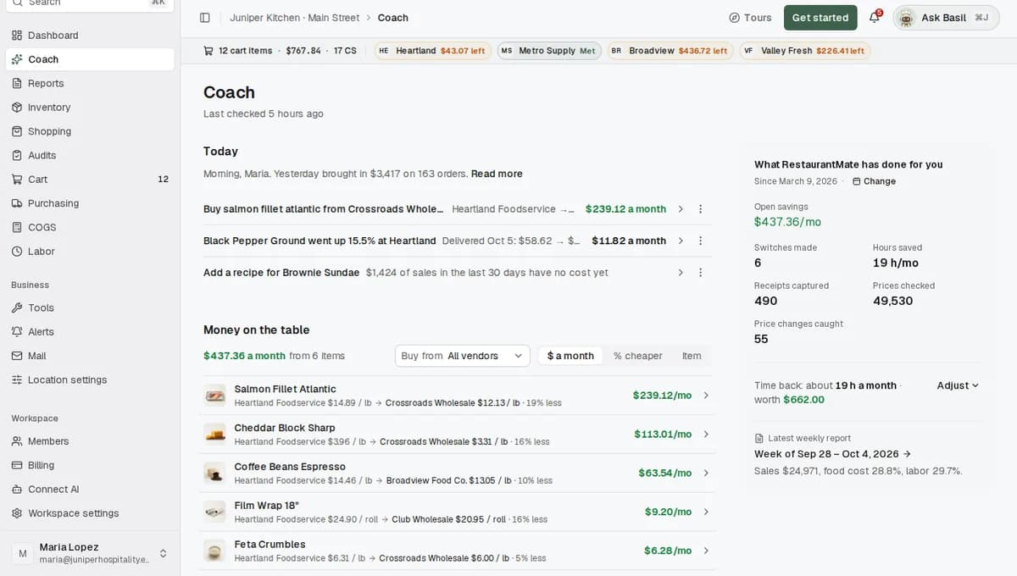Image resolution: width=1017 pixels, height=576 pixels.
Task: Click the Feta Crumbles thumbnail
Action: 215,551
